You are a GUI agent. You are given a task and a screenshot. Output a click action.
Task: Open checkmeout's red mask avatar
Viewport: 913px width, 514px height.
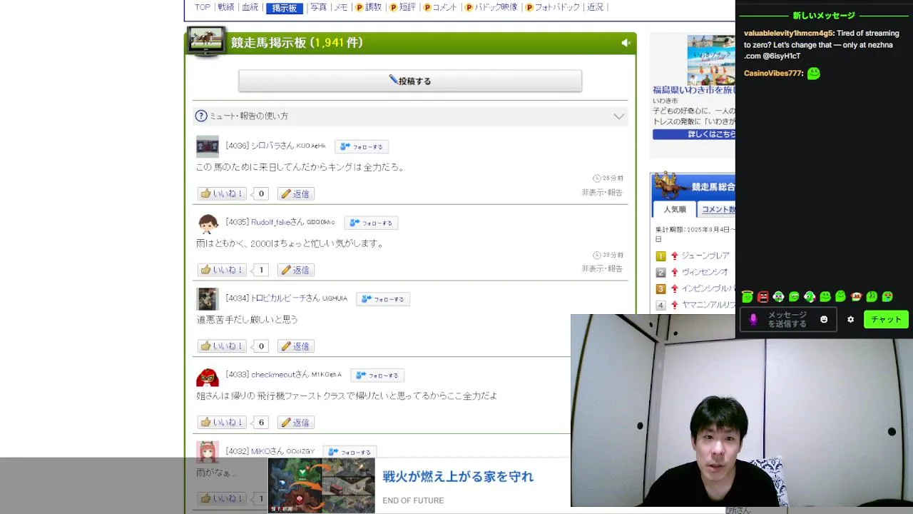point(208,376)
